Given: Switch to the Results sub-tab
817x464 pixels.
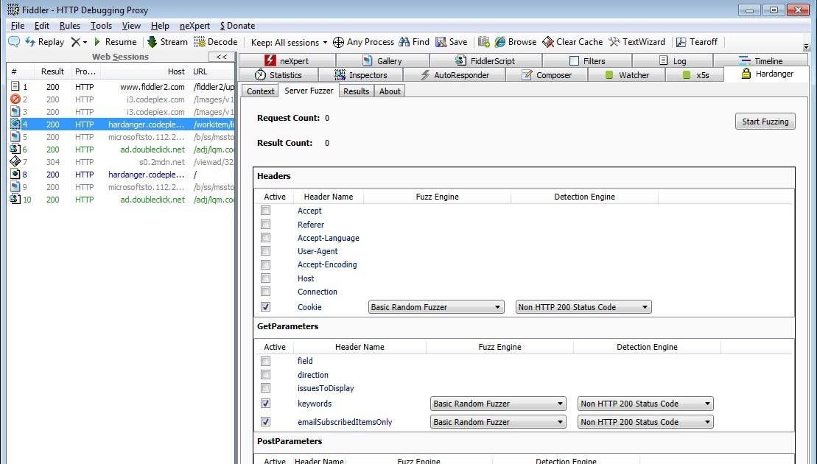Looking at the screenshot, I should tap(357, 91).
